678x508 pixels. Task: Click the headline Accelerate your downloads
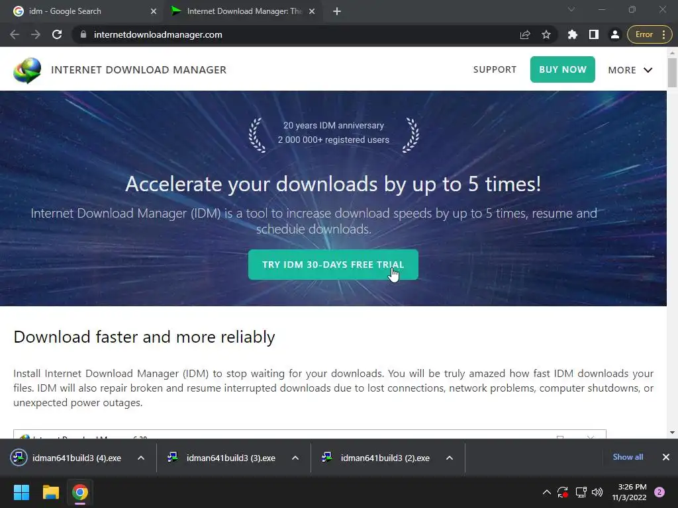click(x=333, y=184)
